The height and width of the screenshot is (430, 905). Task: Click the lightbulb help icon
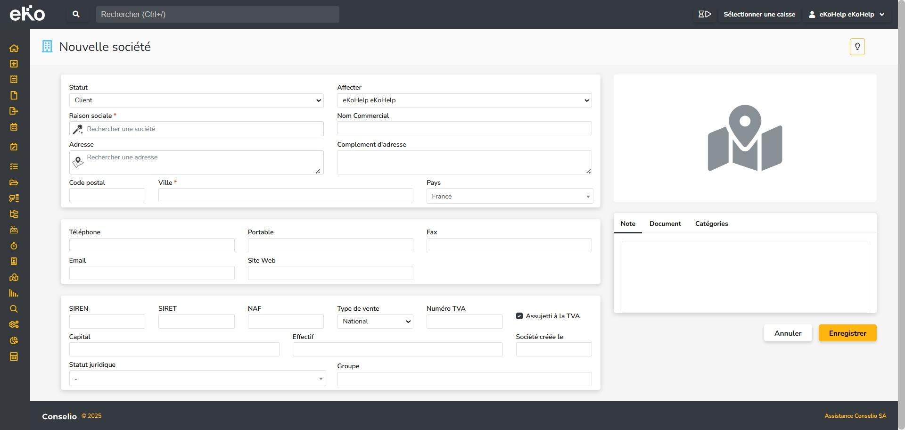coord(857,47)
